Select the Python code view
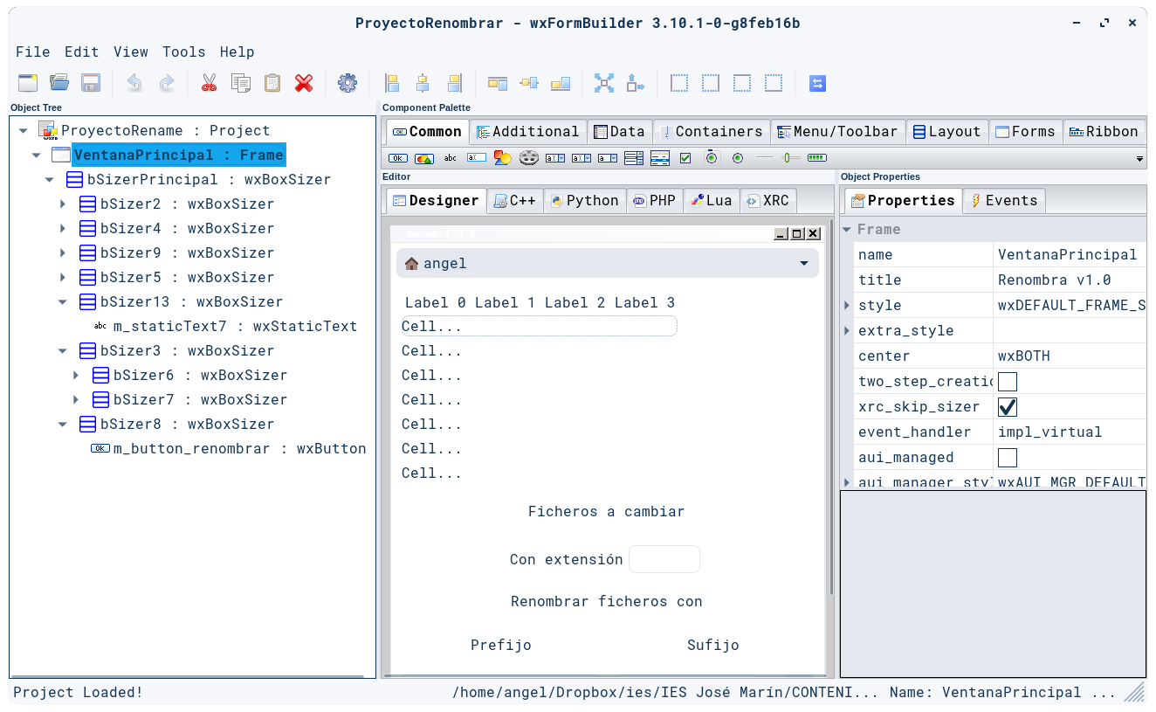Viewport: 1156px width, 712px height. [585, 200]
